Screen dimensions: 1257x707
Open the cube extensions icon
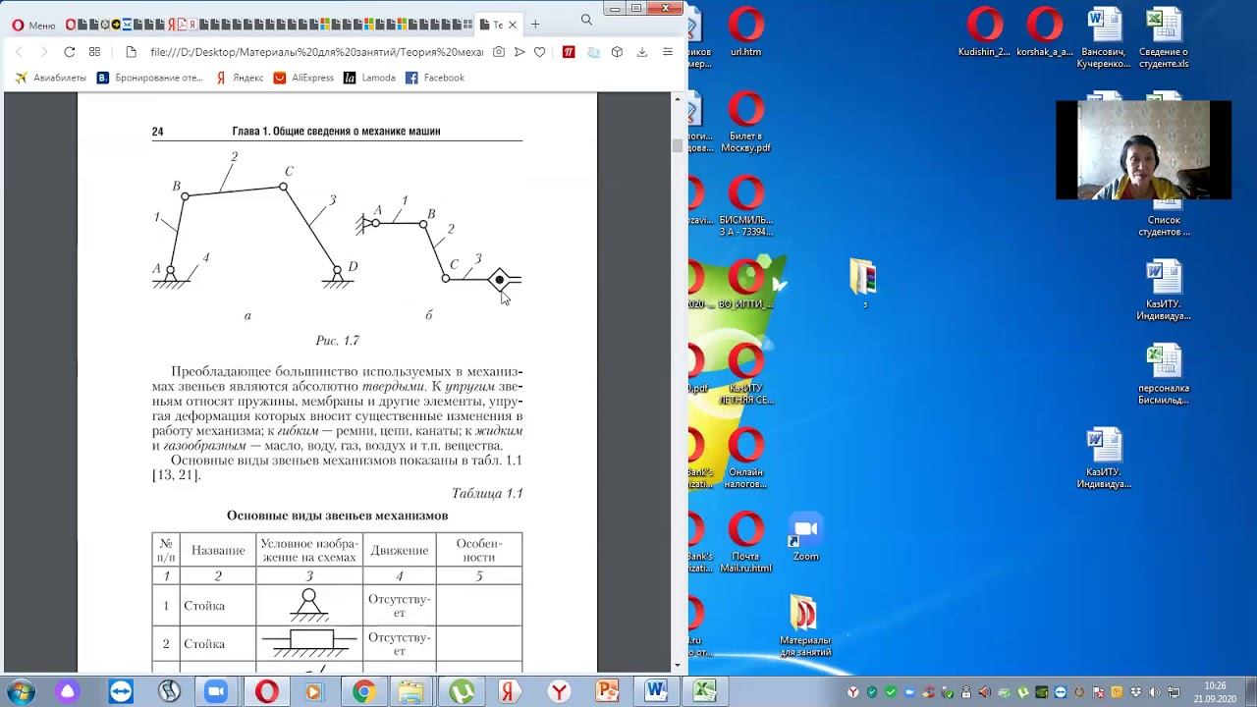click(617, 52)
